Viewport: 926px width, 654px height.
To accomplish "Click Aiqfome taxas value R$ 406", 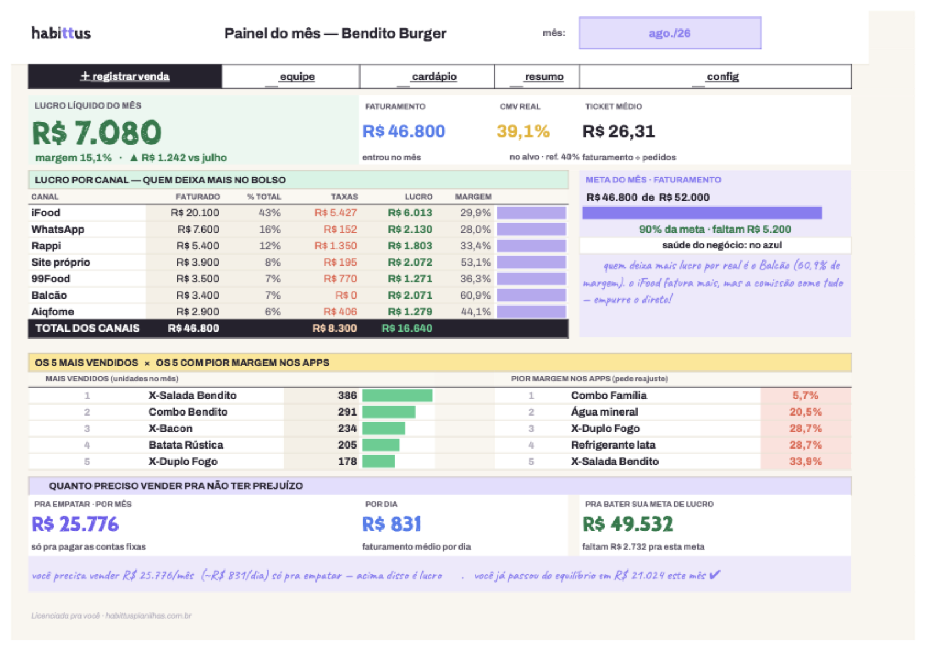I will (340, 312).
